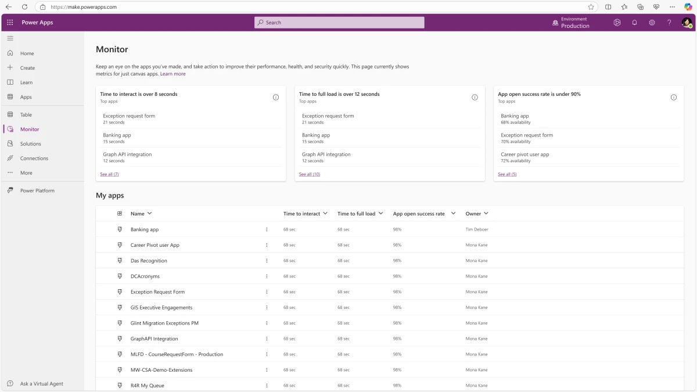The width and height of the screenshot is (697, 392).
Task: Open the Environment Production selector
Action: pos(573,22)
